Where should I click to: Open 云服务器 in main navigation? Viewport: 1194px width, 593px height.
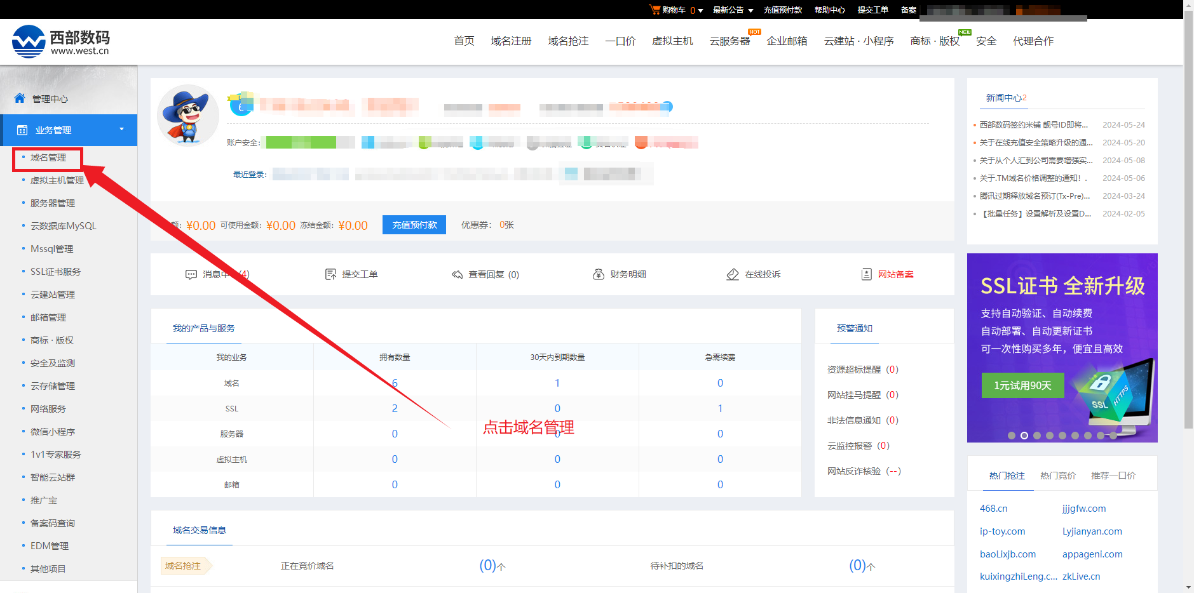click(x=729, y=41)
